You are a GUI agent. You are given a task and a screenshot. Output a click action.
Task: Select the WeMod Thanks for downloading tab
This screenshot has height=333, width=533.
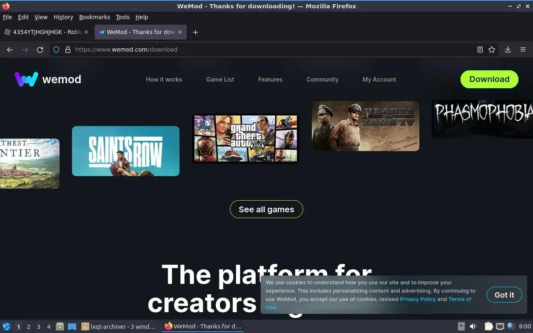click(x=141, y=32)
